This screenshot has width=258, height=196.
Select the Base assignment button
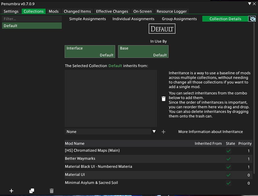143,52
